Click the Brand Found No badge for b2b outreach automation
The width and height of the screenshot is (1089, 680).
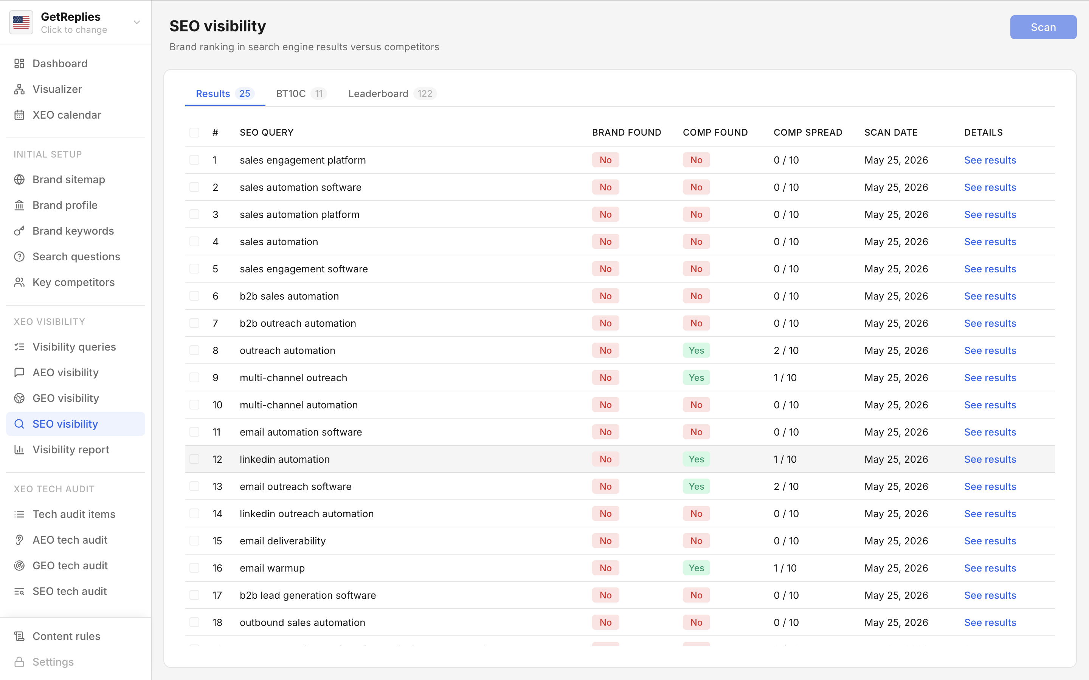click(x=605, y=323)
